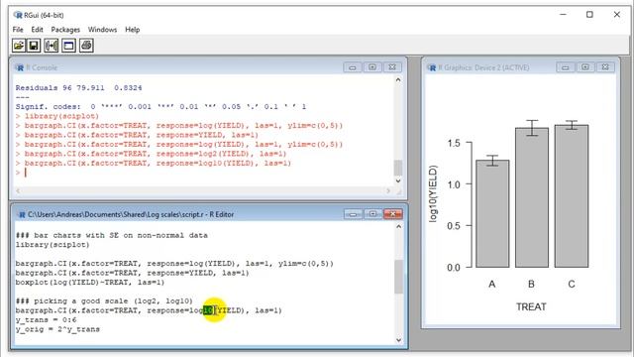Close the main RGui window
This screenshot has width=634, height=357.
pos(616,15)
